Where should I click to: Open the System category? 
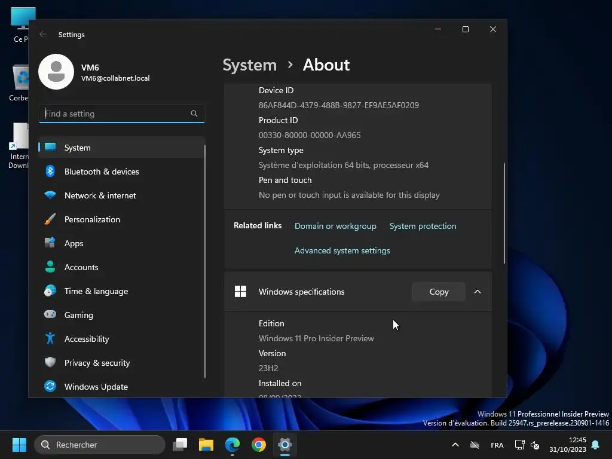coord(122,148)
